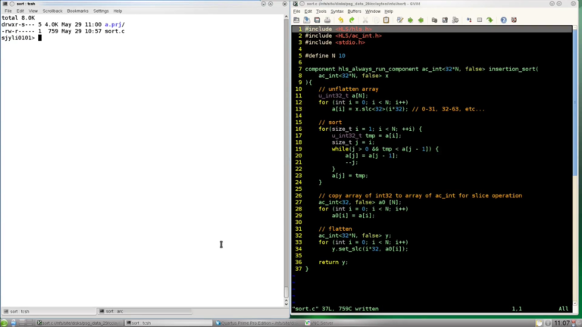
Task: Click status message '"sort.c" 37L, 759C written'
Action: (x=336, y=309)
